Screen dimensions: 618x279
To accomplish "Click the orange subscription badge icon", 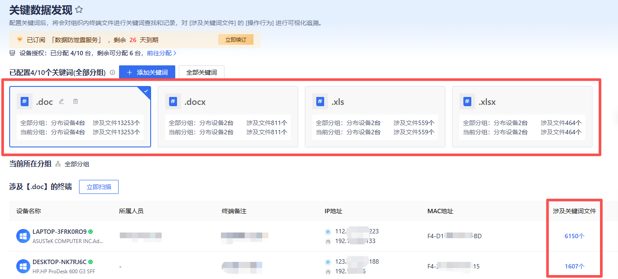I will tap(20, 39).
